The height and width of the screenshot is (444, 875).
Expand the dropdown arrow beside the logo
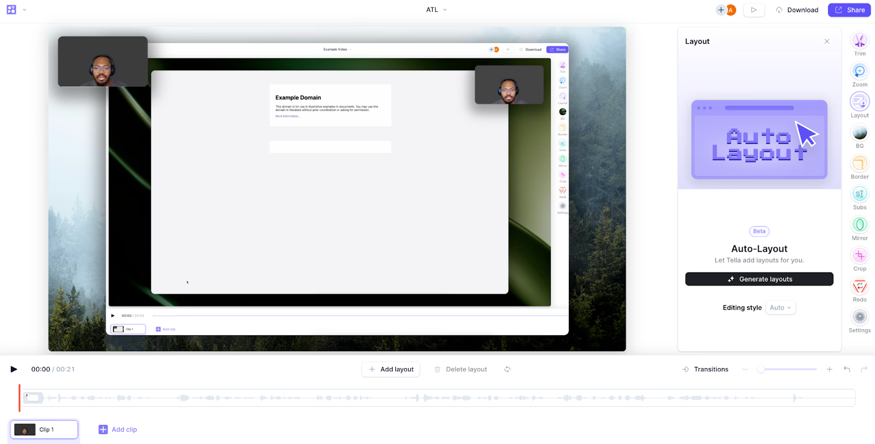[24, 10]
